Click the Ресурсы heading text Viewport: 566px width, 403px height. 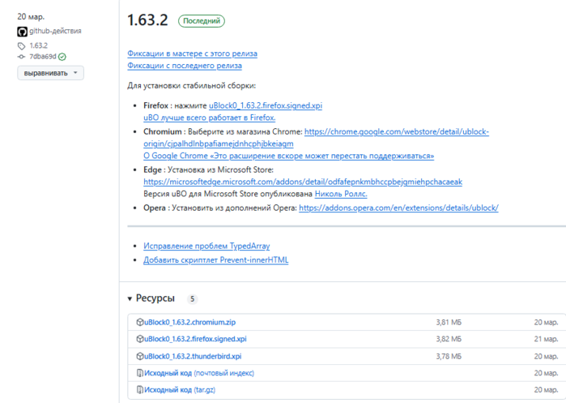click(155, 298)
